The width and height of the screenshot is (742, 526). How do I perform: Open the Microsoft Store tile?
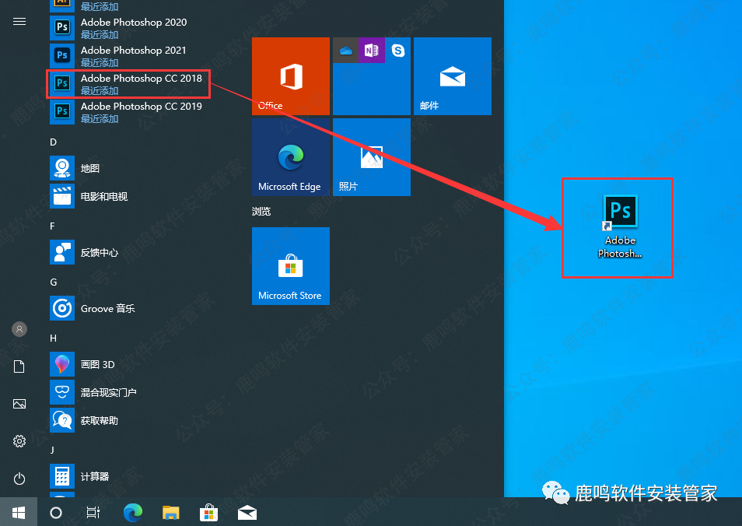(291, 265)
